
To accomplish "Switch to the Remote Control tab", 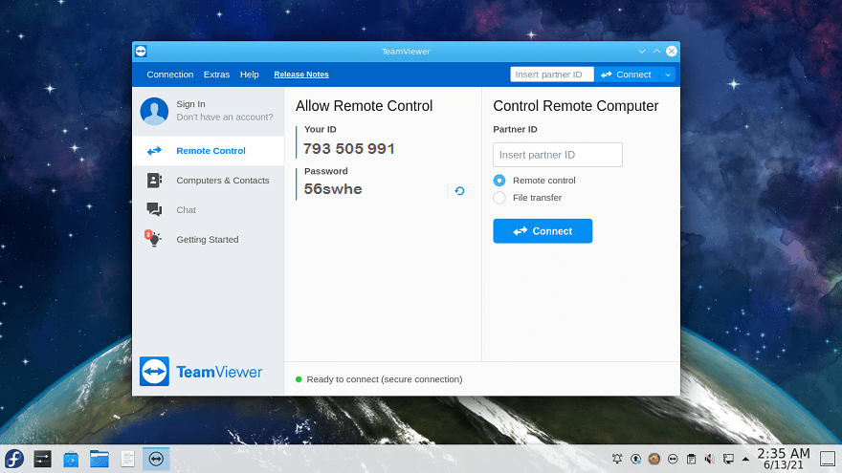I will tap(209, 151).
